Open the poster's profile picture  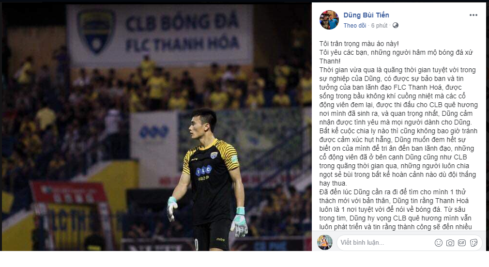coord(329,20)
